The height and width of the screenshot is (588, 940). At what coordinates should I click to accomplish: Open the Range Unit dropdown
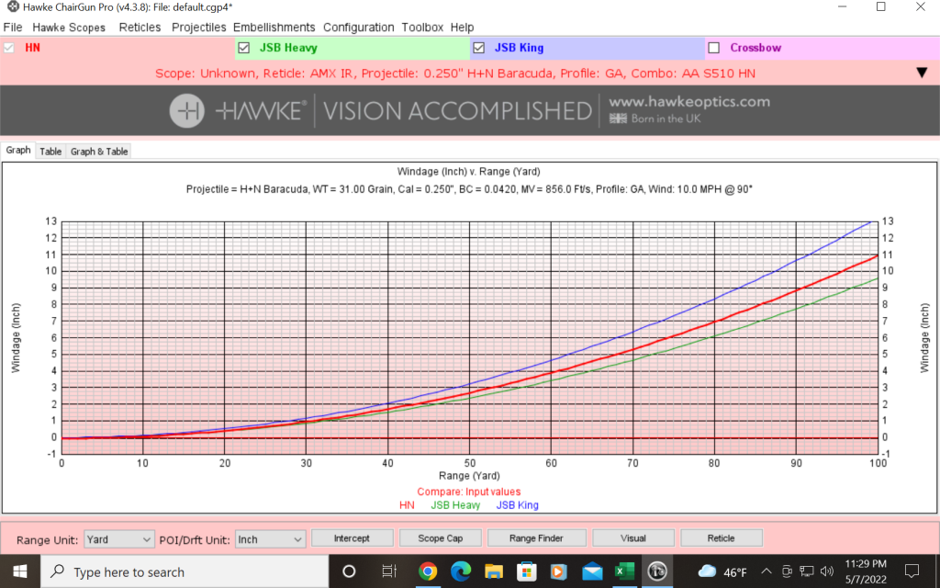119,539
